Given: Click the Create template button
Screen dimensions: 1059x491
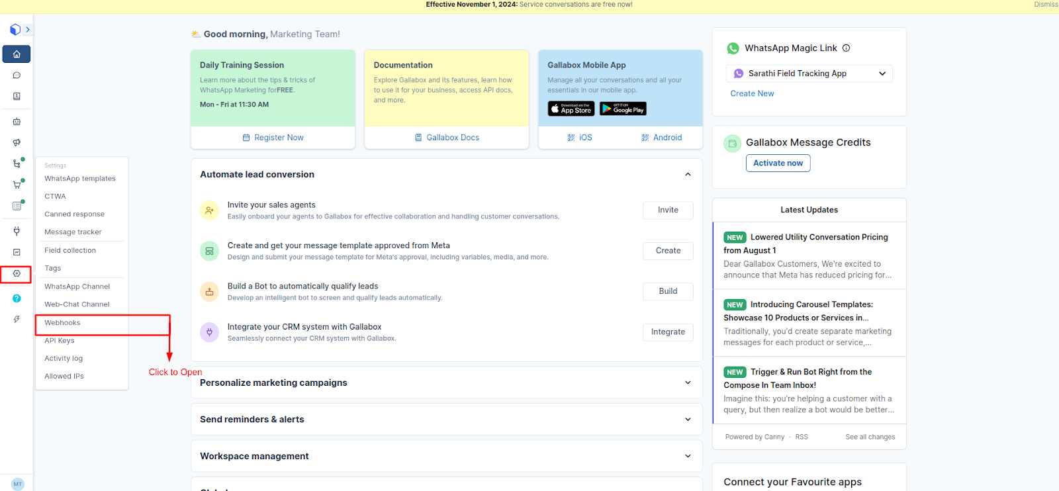Looking at the screenshot, I should pos(668,251).
